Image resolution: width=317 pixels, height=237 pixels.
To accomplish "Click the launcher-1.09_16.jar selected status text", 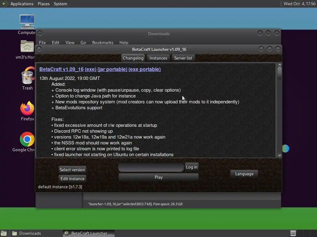I will (135, 204).
